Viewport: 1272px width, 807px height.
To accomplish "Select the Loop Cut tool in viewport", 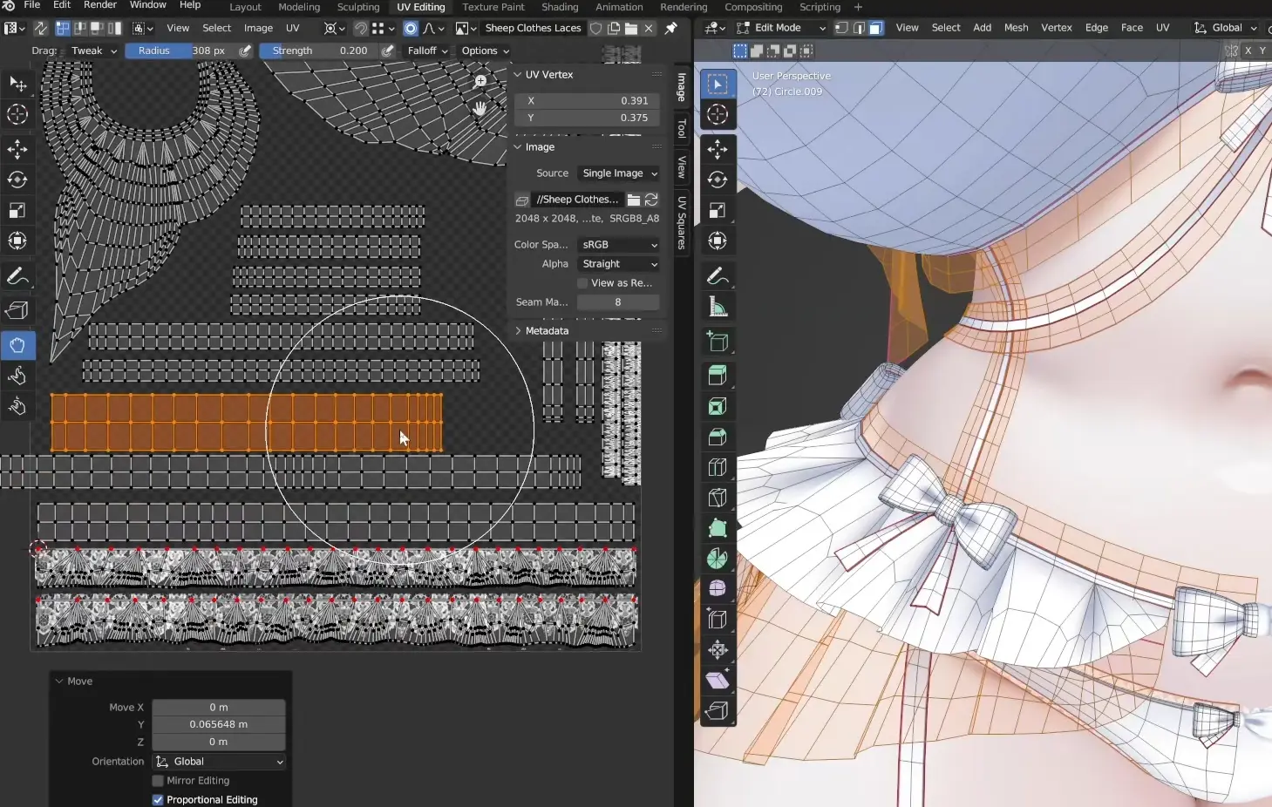I will tap(718, 467).
